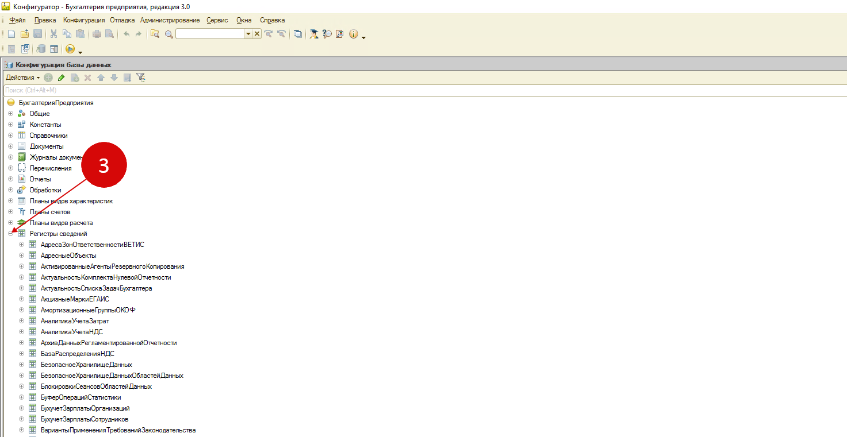Open help contents book icon

[340, 34]
